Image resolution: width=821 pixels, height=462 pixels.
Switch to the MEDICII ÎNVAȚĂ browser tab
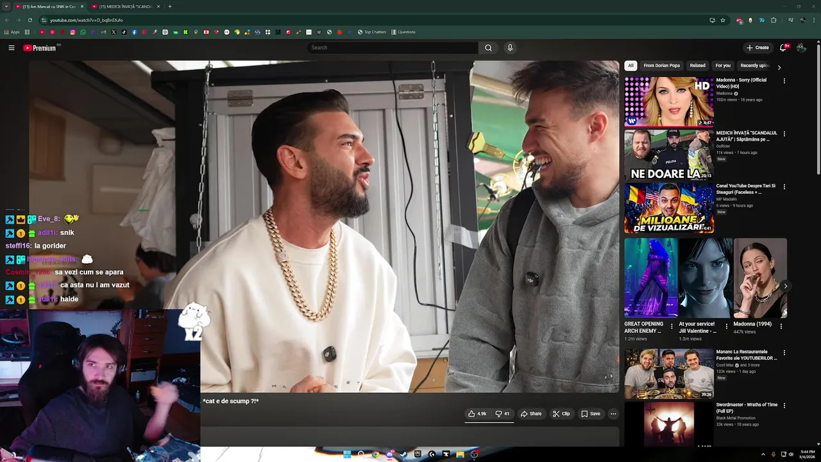click(x=126, y=6)
